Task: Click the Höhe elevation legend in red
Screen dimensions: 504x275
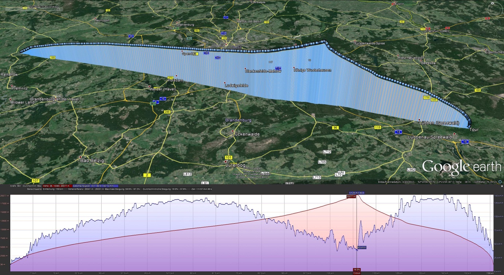Action: (x=56, y=186)
